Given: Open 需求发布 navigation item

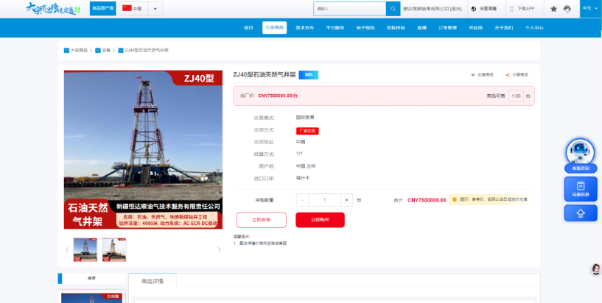Looking at the screenshot, I should coord(305,28).
